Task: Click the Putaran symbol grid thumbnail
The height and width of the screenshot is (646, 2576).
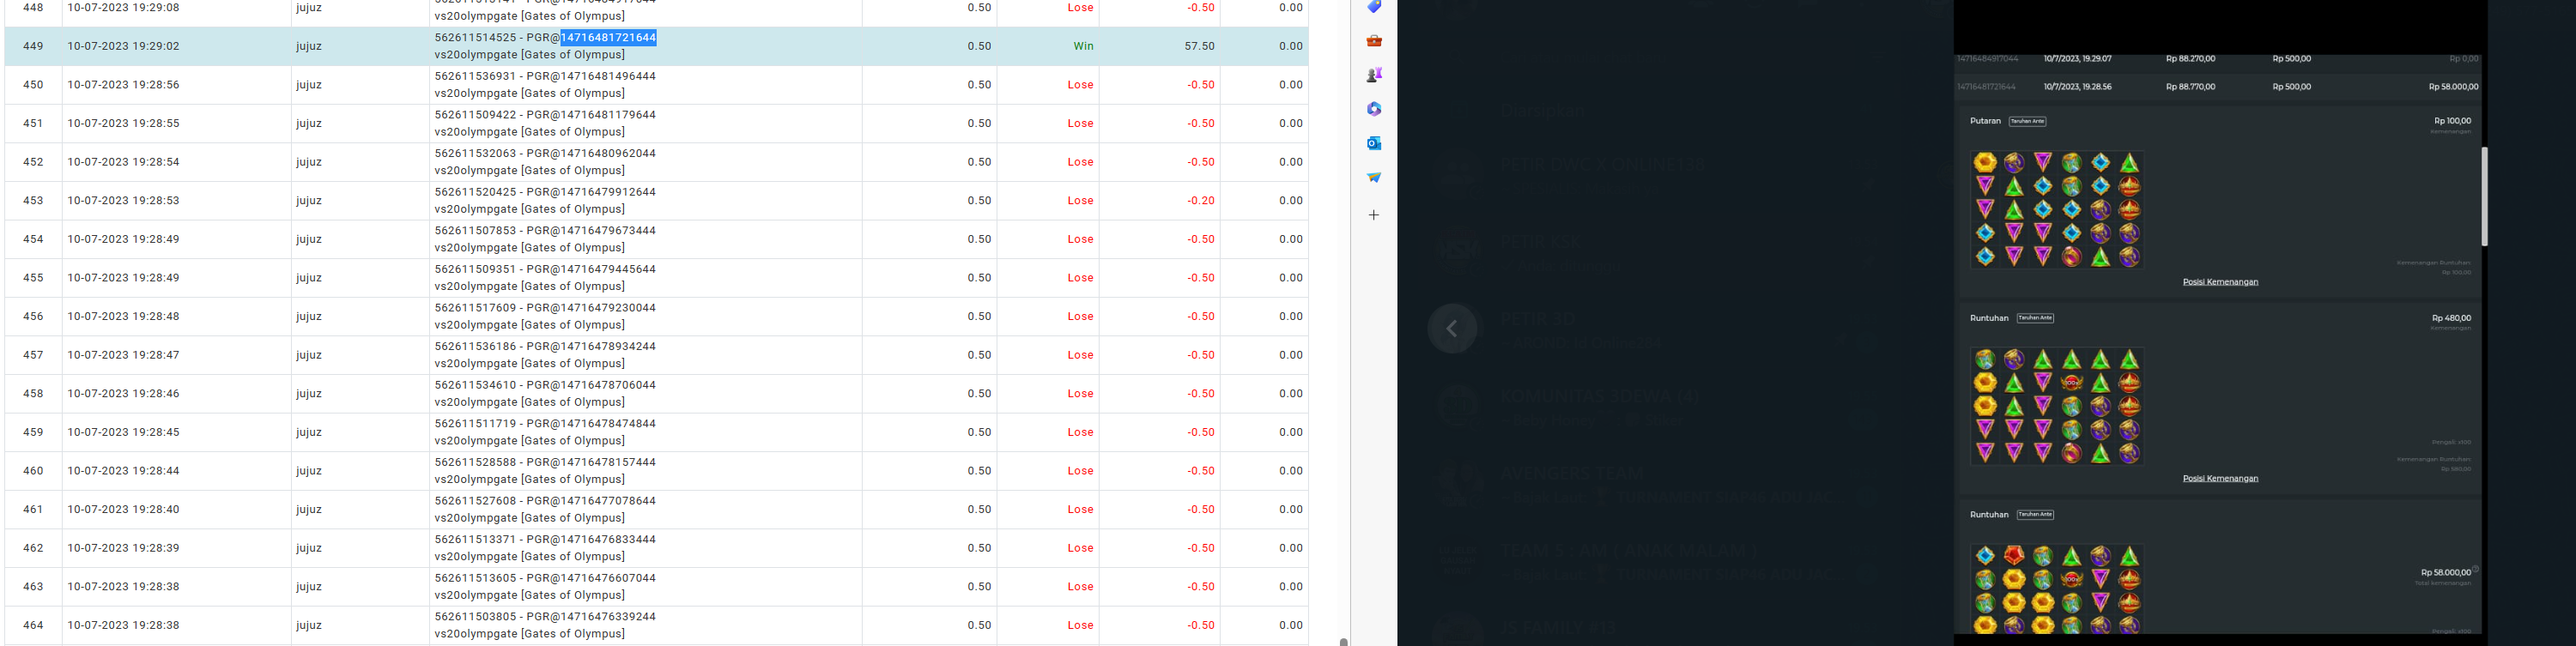Action: [x=2057, y=210]
